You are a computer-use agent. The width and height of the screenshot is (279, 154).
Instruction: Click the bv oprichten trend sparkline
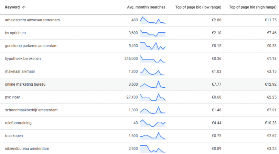coord(153,33)
